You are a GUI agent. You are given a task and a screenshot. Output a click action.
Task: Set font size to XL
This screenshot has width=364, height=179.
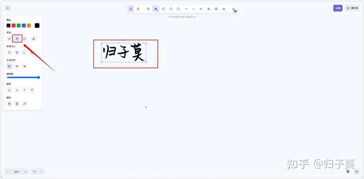tap(32, 53)
